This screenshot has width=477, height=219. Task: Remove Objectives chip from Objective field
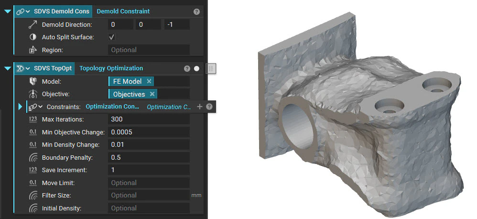[x=152, y=94]
